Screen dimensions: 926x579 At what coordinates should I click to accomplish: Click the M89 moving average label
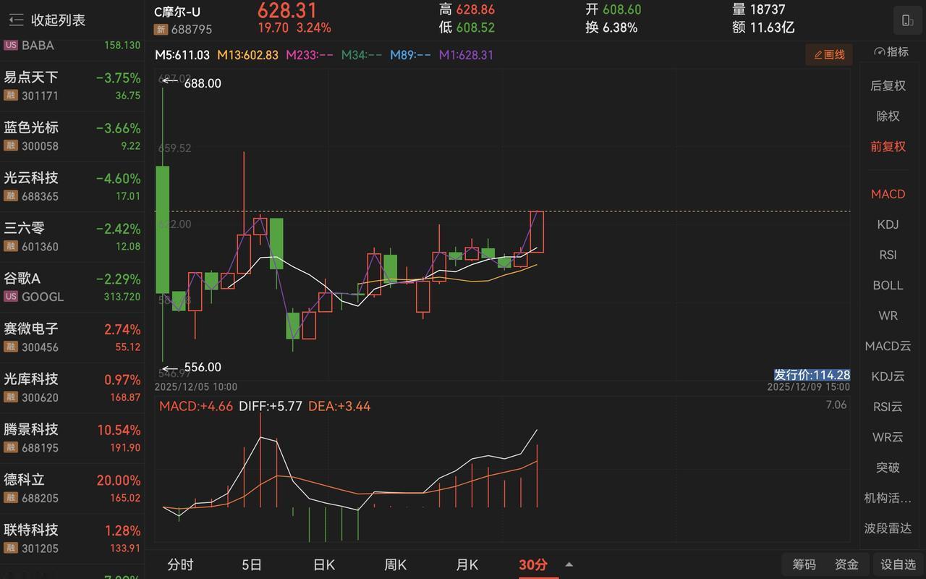point(410,55)
